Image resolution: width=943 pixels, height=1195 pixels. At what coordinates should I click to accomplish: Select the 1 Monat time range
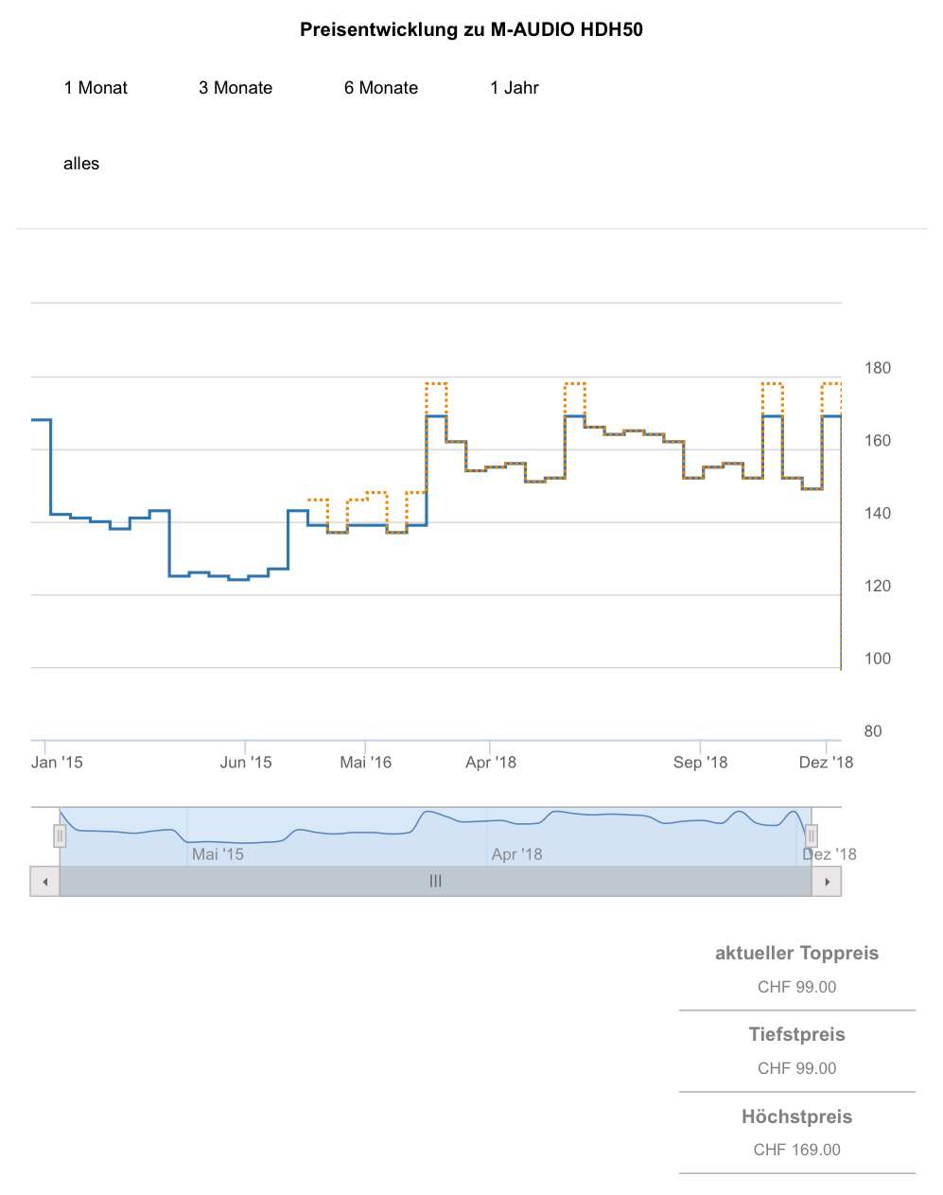point(96,88)
